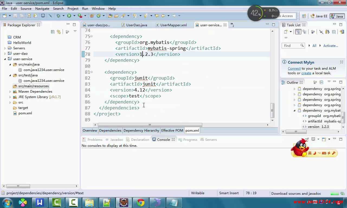Screen dimensions: 347x208
Task: Click the Chrome icon in taskbar
Action: (x=140, y=202)
